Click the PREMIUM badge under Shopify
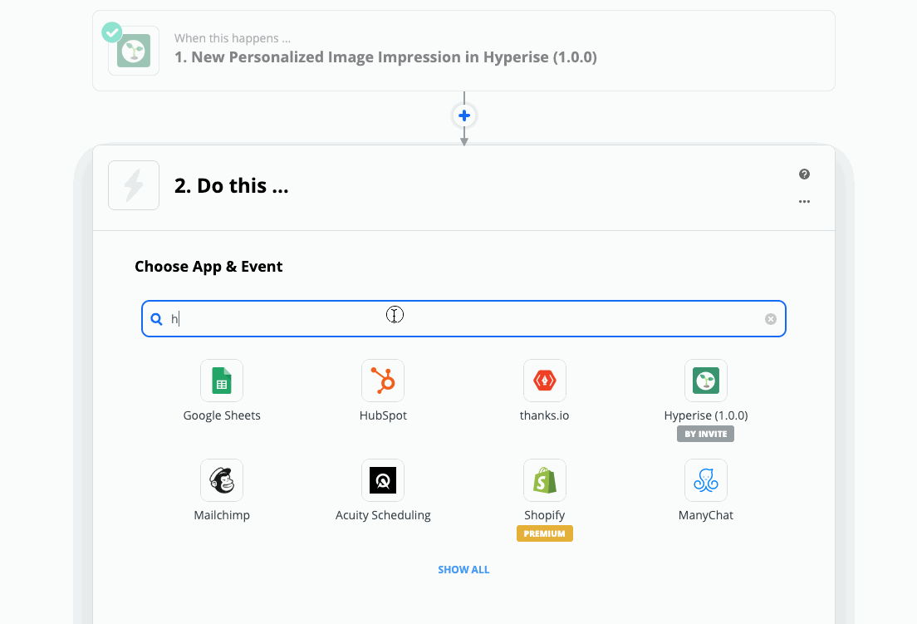Screen dimensions: 917x624 coord(545,533)
